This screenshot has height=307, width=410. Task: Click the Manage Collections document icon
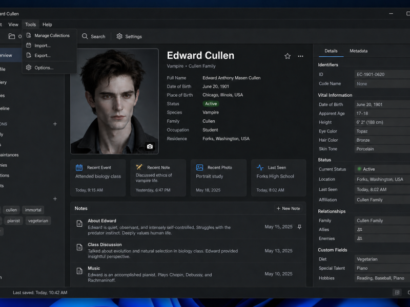point(29,35)
